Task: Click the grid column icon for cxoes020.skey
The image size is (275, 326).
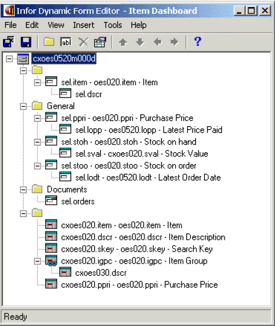Action: click(51, 248)
